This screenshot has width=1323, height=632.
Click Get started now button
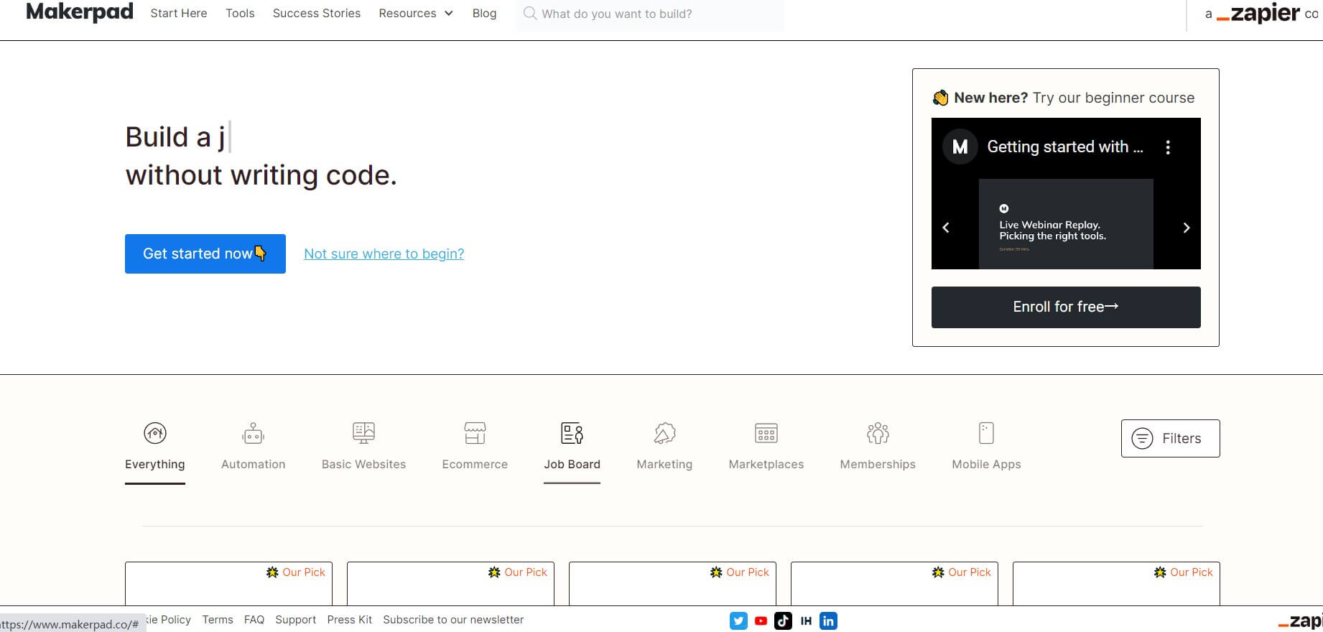click(x=205, y=254)
